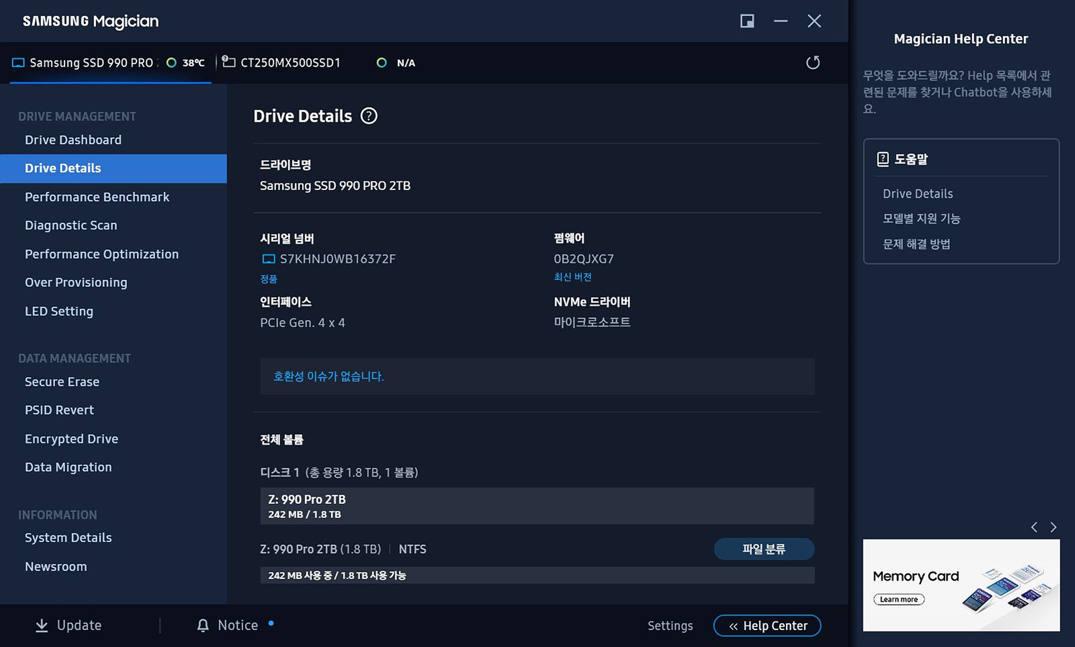Open Newsroom page
1075x647 pixels.
pos(56,566)
